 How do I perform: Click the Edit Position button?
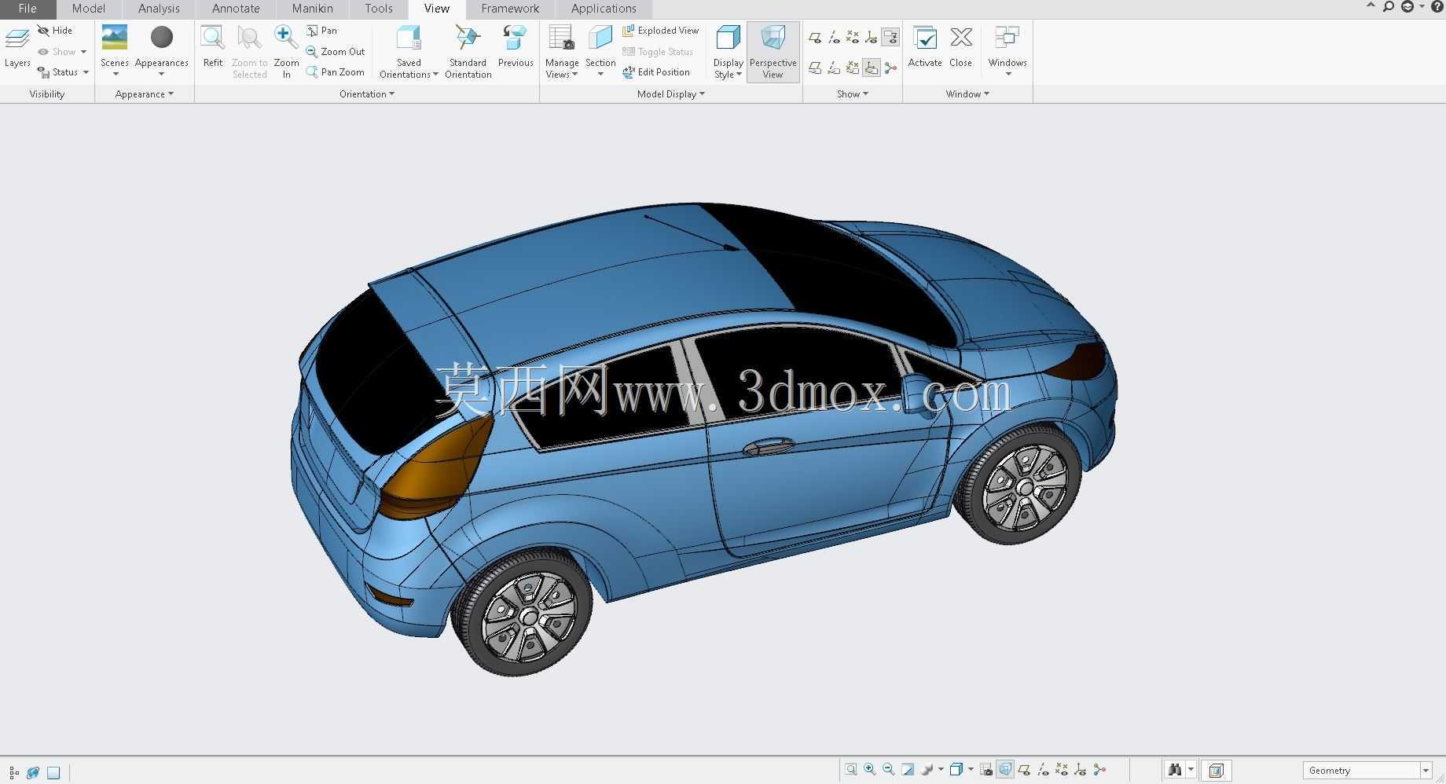coord(656,72)
